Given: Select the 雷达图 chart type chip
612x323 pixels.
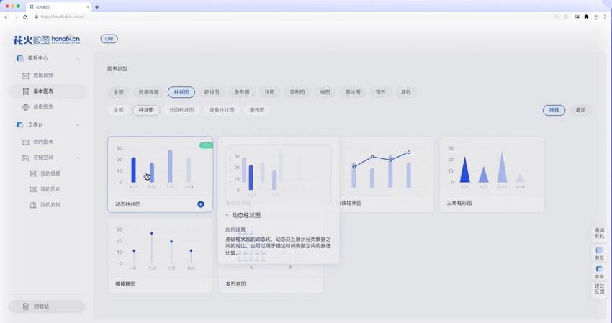Looking at the screenshot, I should 353,92.
